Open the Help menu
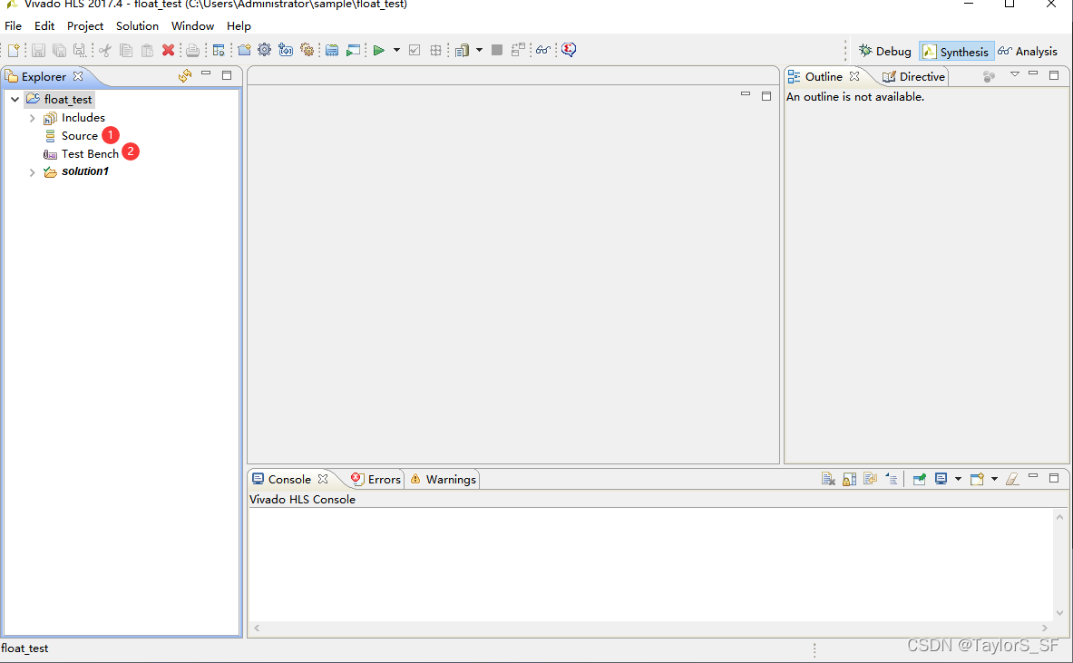The height and width of the screenshot is (663, 1073). [x=239, y=26]
